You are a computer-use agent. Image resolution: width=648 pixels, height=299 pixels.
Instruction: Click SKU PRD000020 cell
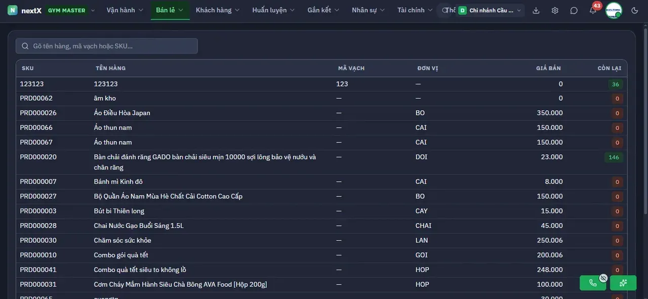(38, 157)
